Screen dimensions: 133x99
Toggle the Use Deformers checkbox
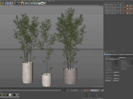point(130,69)
